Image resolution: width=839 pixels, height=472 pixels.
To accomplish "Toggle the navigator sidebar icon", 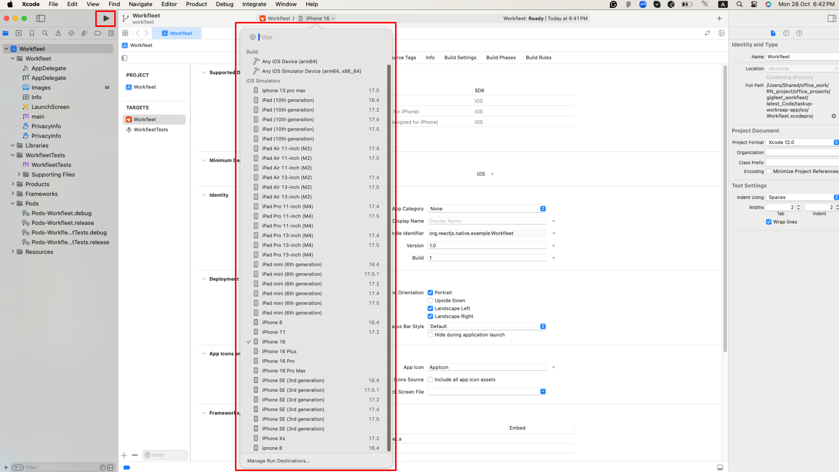I will click(x=41, y=18).
